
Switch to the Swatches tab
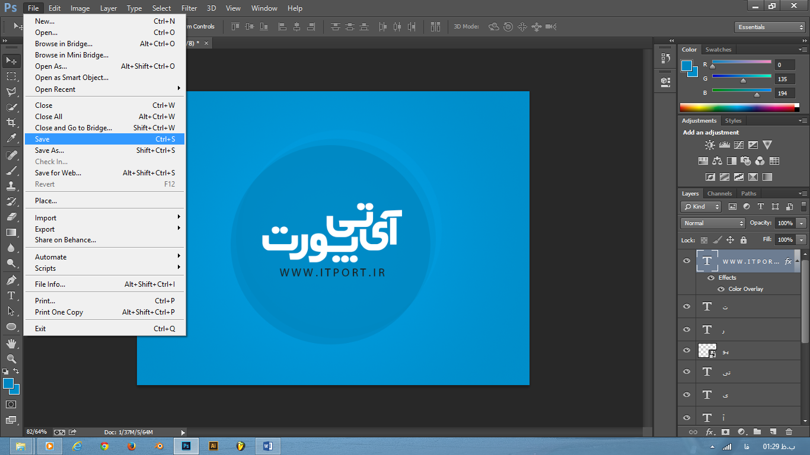(718, 50)
